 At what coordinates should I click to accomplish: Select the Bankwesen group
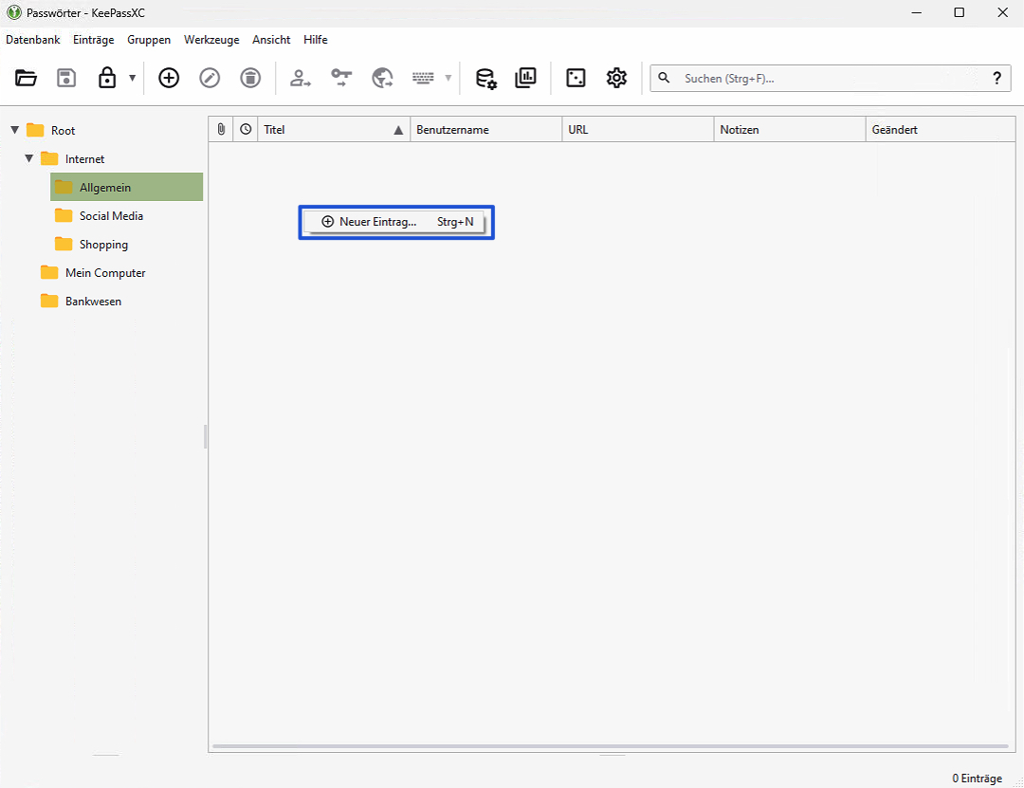[93, 302]
